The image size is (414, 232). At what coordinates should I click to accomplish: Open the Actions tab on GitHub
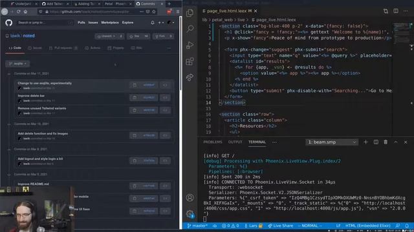(93, 48)
